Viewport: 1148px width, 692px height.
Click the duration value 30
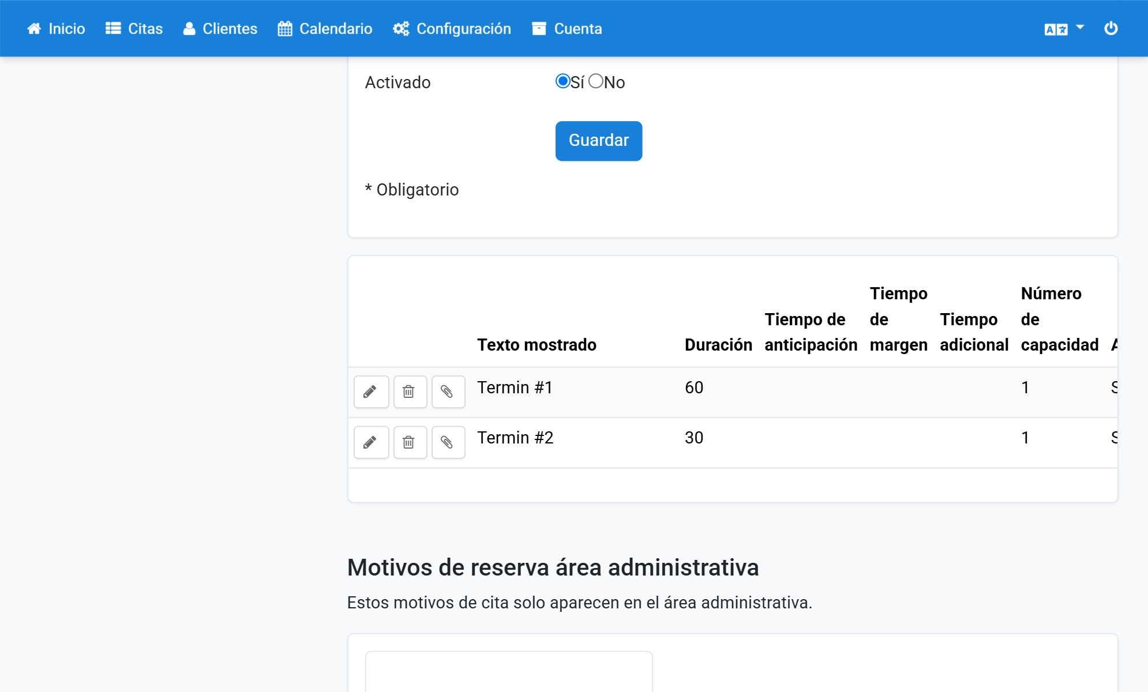(x=694, y=438)
